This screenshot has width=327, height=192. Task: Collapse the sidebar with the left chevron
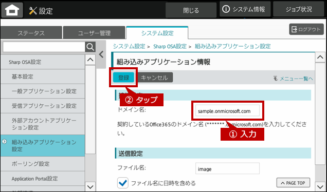click(x=101, y=54)
